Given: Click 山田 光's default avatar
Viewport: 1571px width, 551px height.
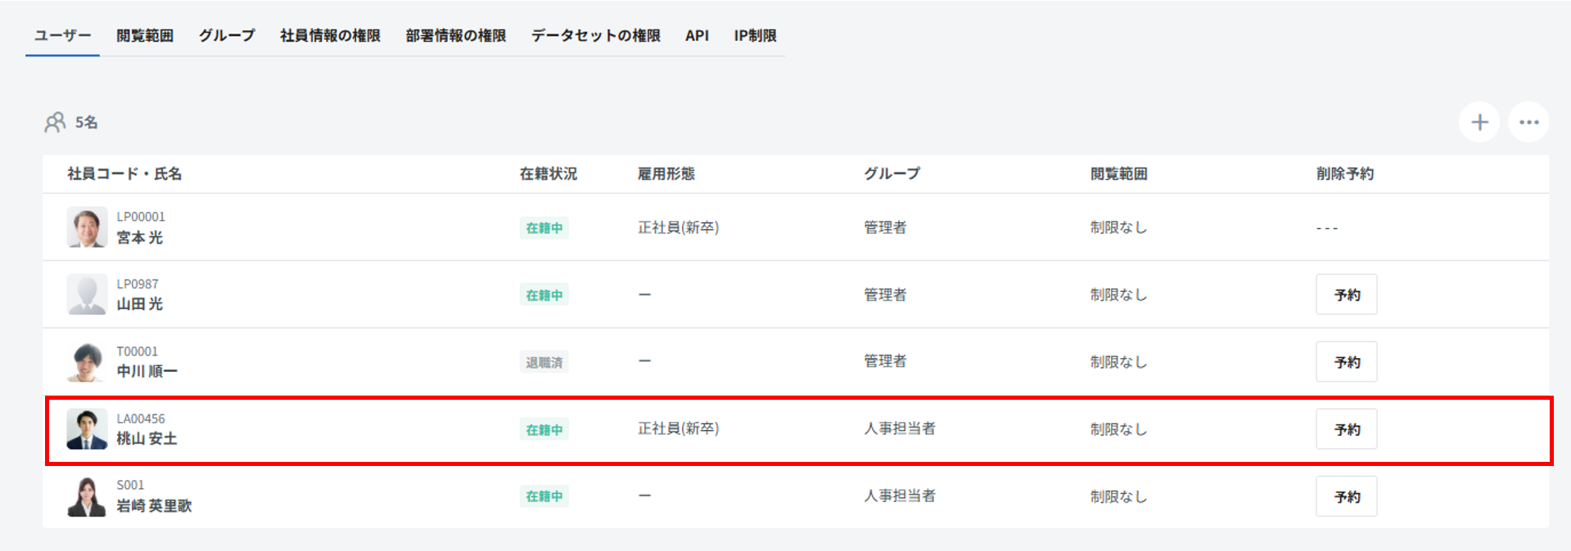Looking at the screenshot, I should (87, 294).
